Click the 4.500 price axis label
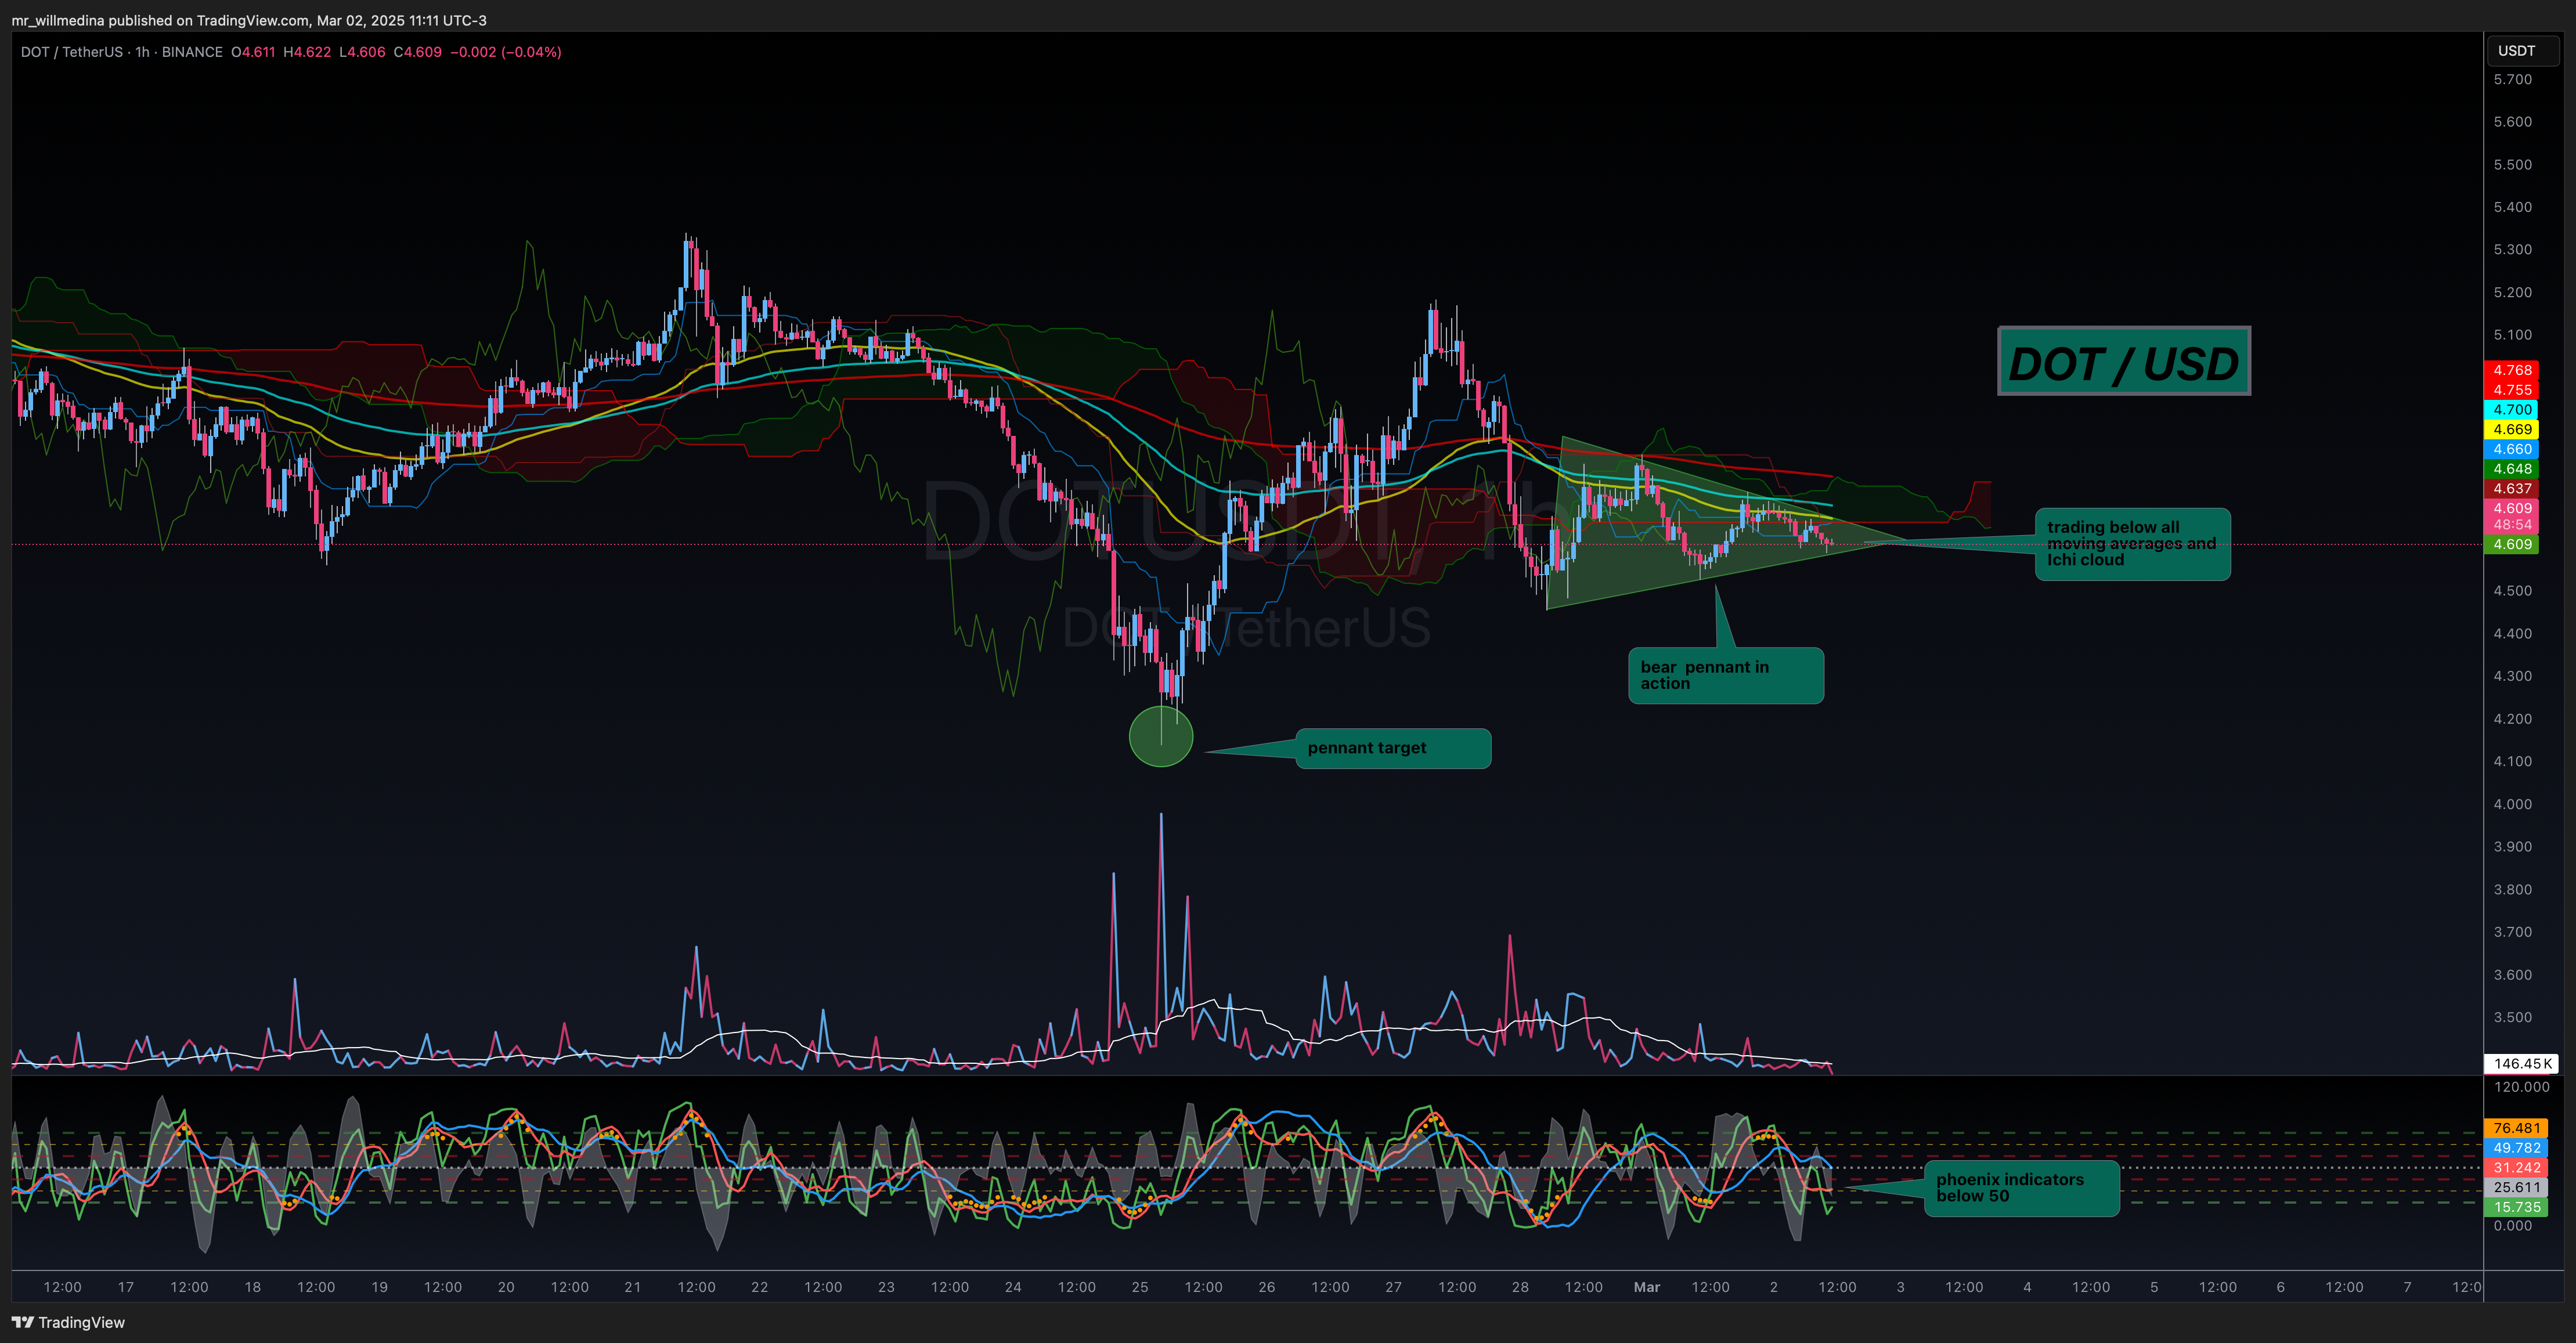 tap(2513, 591)
